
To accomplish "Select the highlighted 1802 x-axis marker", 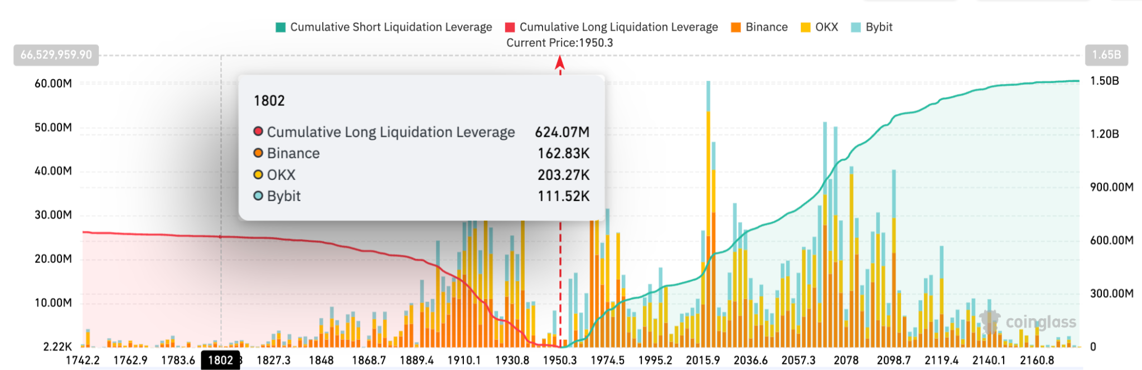I will 221,360.
